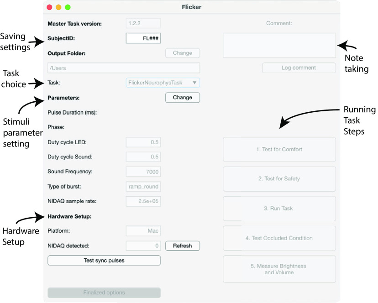Select step 5. Measure Brightness and Volume
Viewport: 378px width, 303px height.
click(x=279, y=269)
